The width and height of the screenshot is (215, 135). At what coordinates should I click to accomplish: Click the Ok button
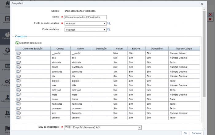pos(185,133)
